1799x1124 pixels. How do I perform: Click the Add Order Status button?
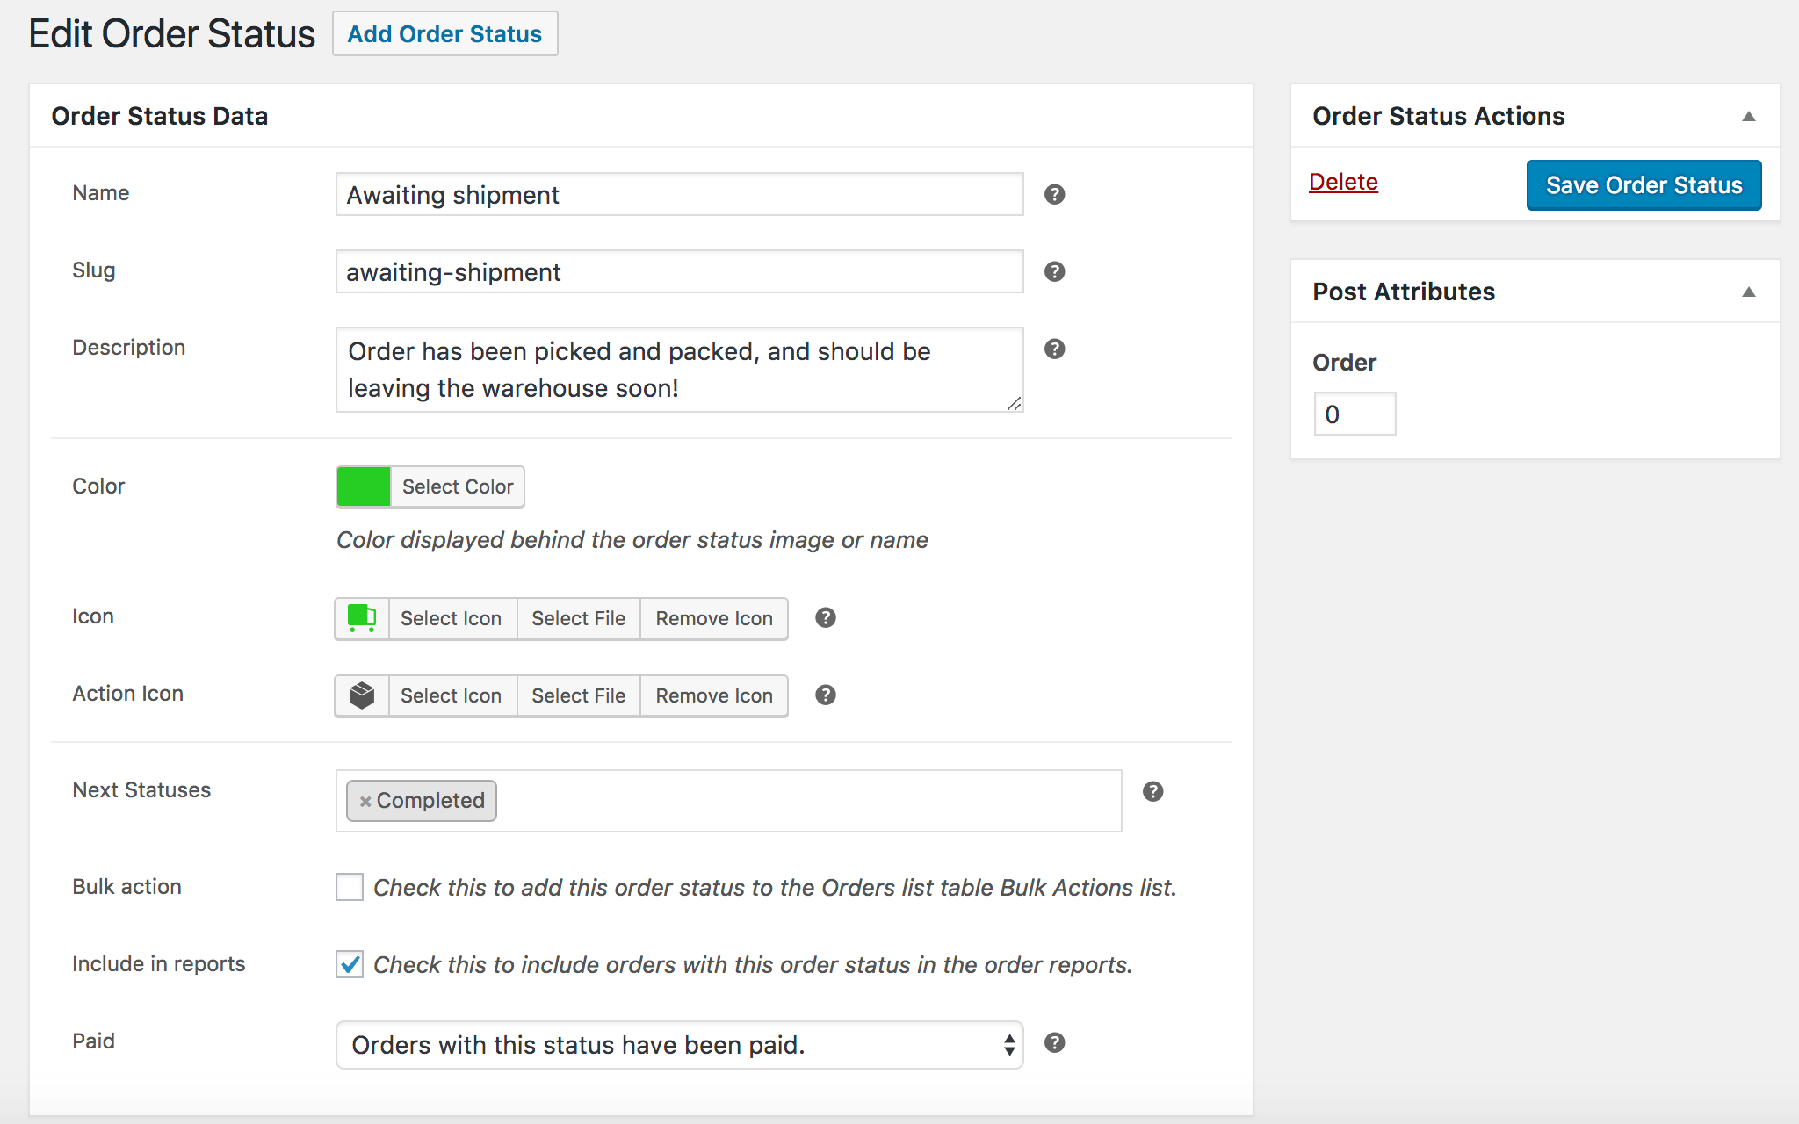444,33
